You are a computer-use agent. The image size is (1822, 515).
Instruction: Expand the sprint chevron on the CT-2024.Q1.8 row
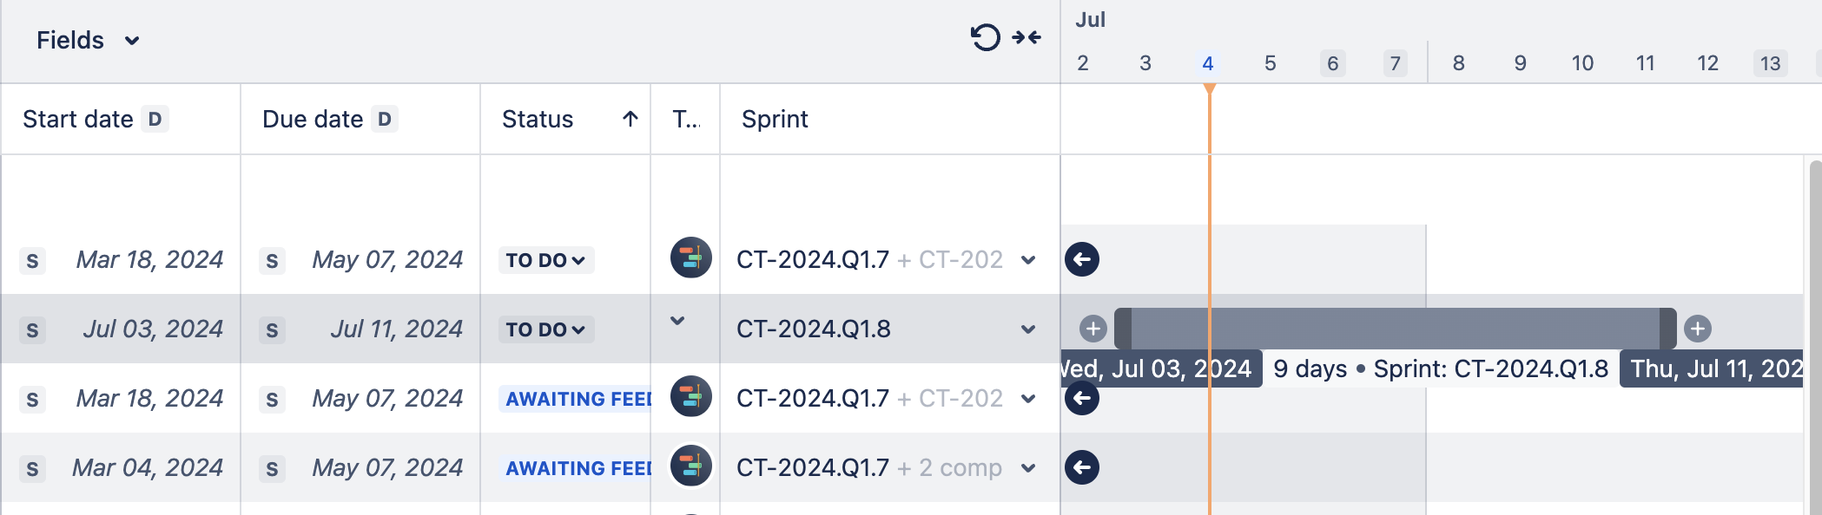click(x=1028, y=329)
